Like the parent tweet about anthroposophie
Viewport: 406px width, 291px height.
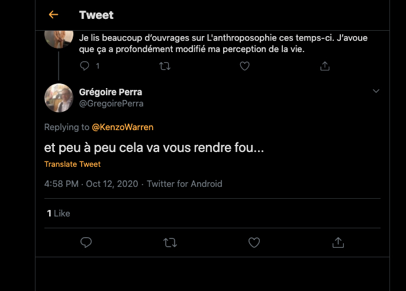click(x=244, y=66)
